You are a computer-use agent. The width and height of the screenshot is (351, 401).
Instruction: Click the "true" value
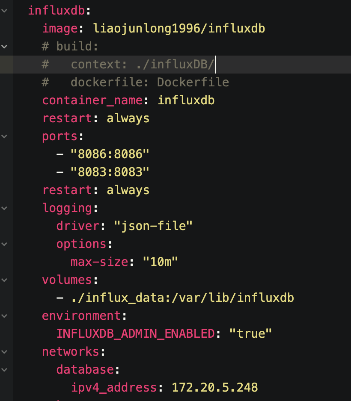[x=251, y=334]
